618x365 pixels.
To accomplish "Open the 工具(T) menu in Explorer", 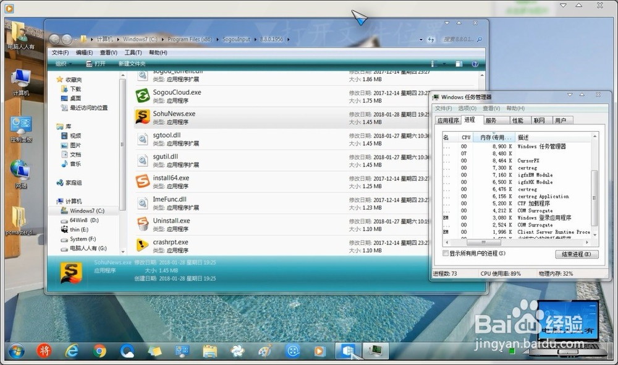I will pyautogui.click(x=133, y=53).
